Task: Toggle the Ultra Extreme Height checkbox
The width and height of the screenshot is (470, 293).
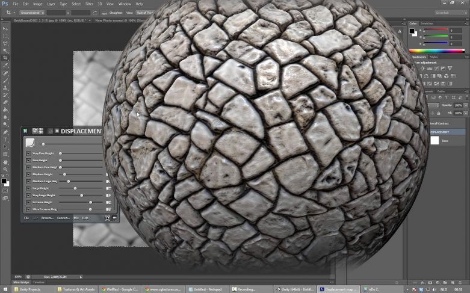Action: tap(28, 209)
